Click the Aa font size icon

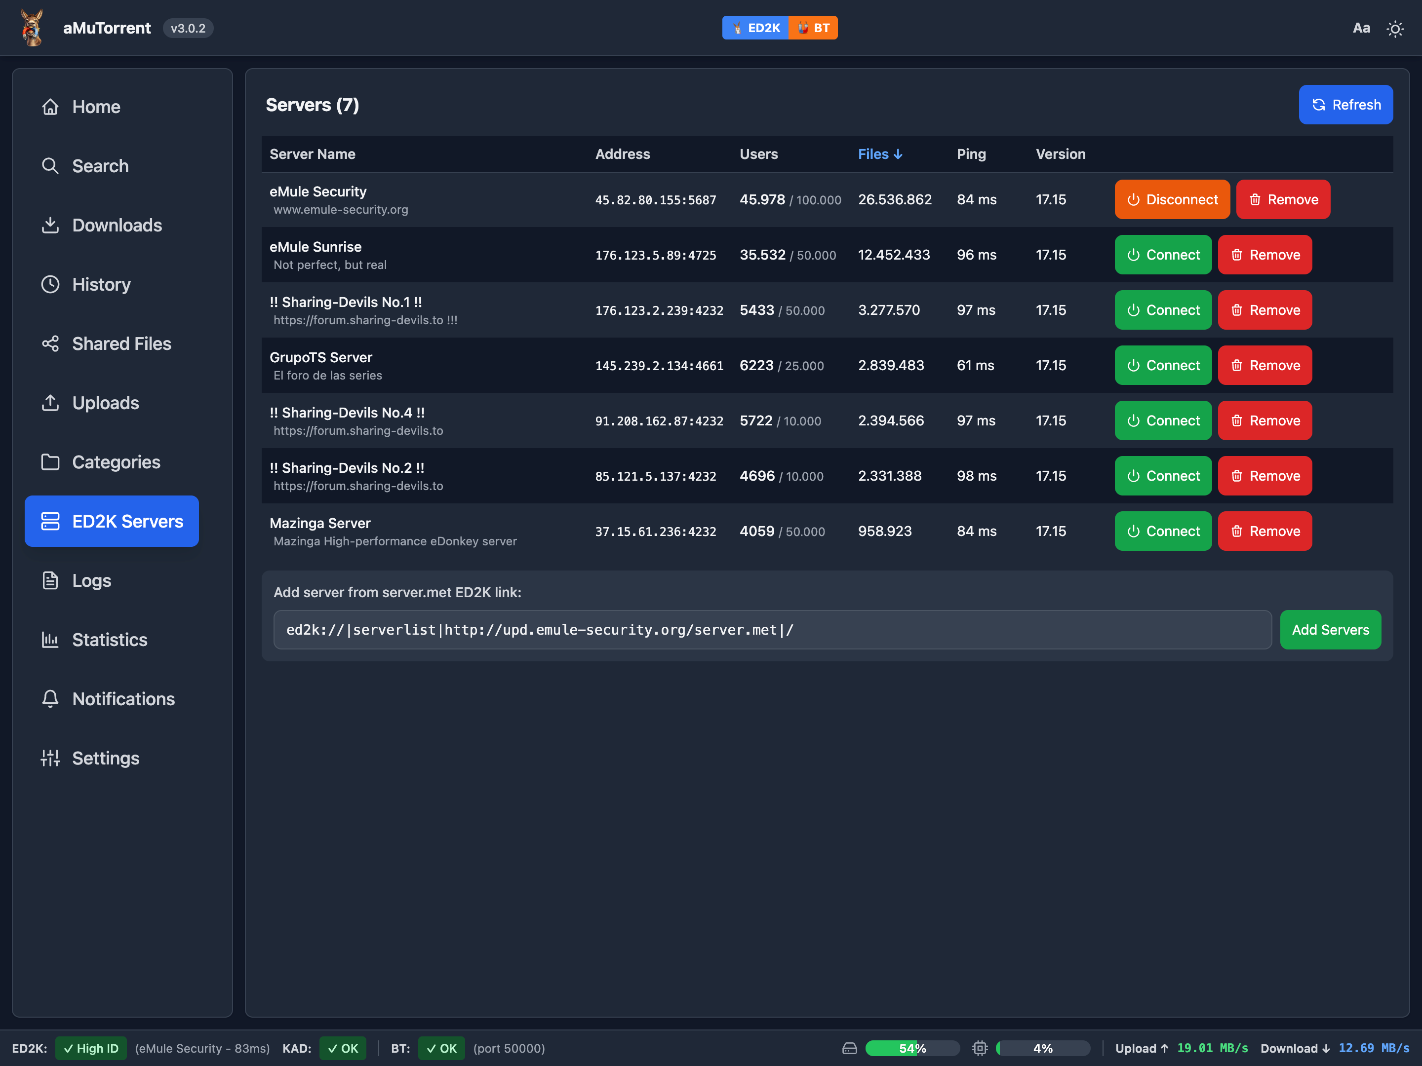(x=1361, y=28)
